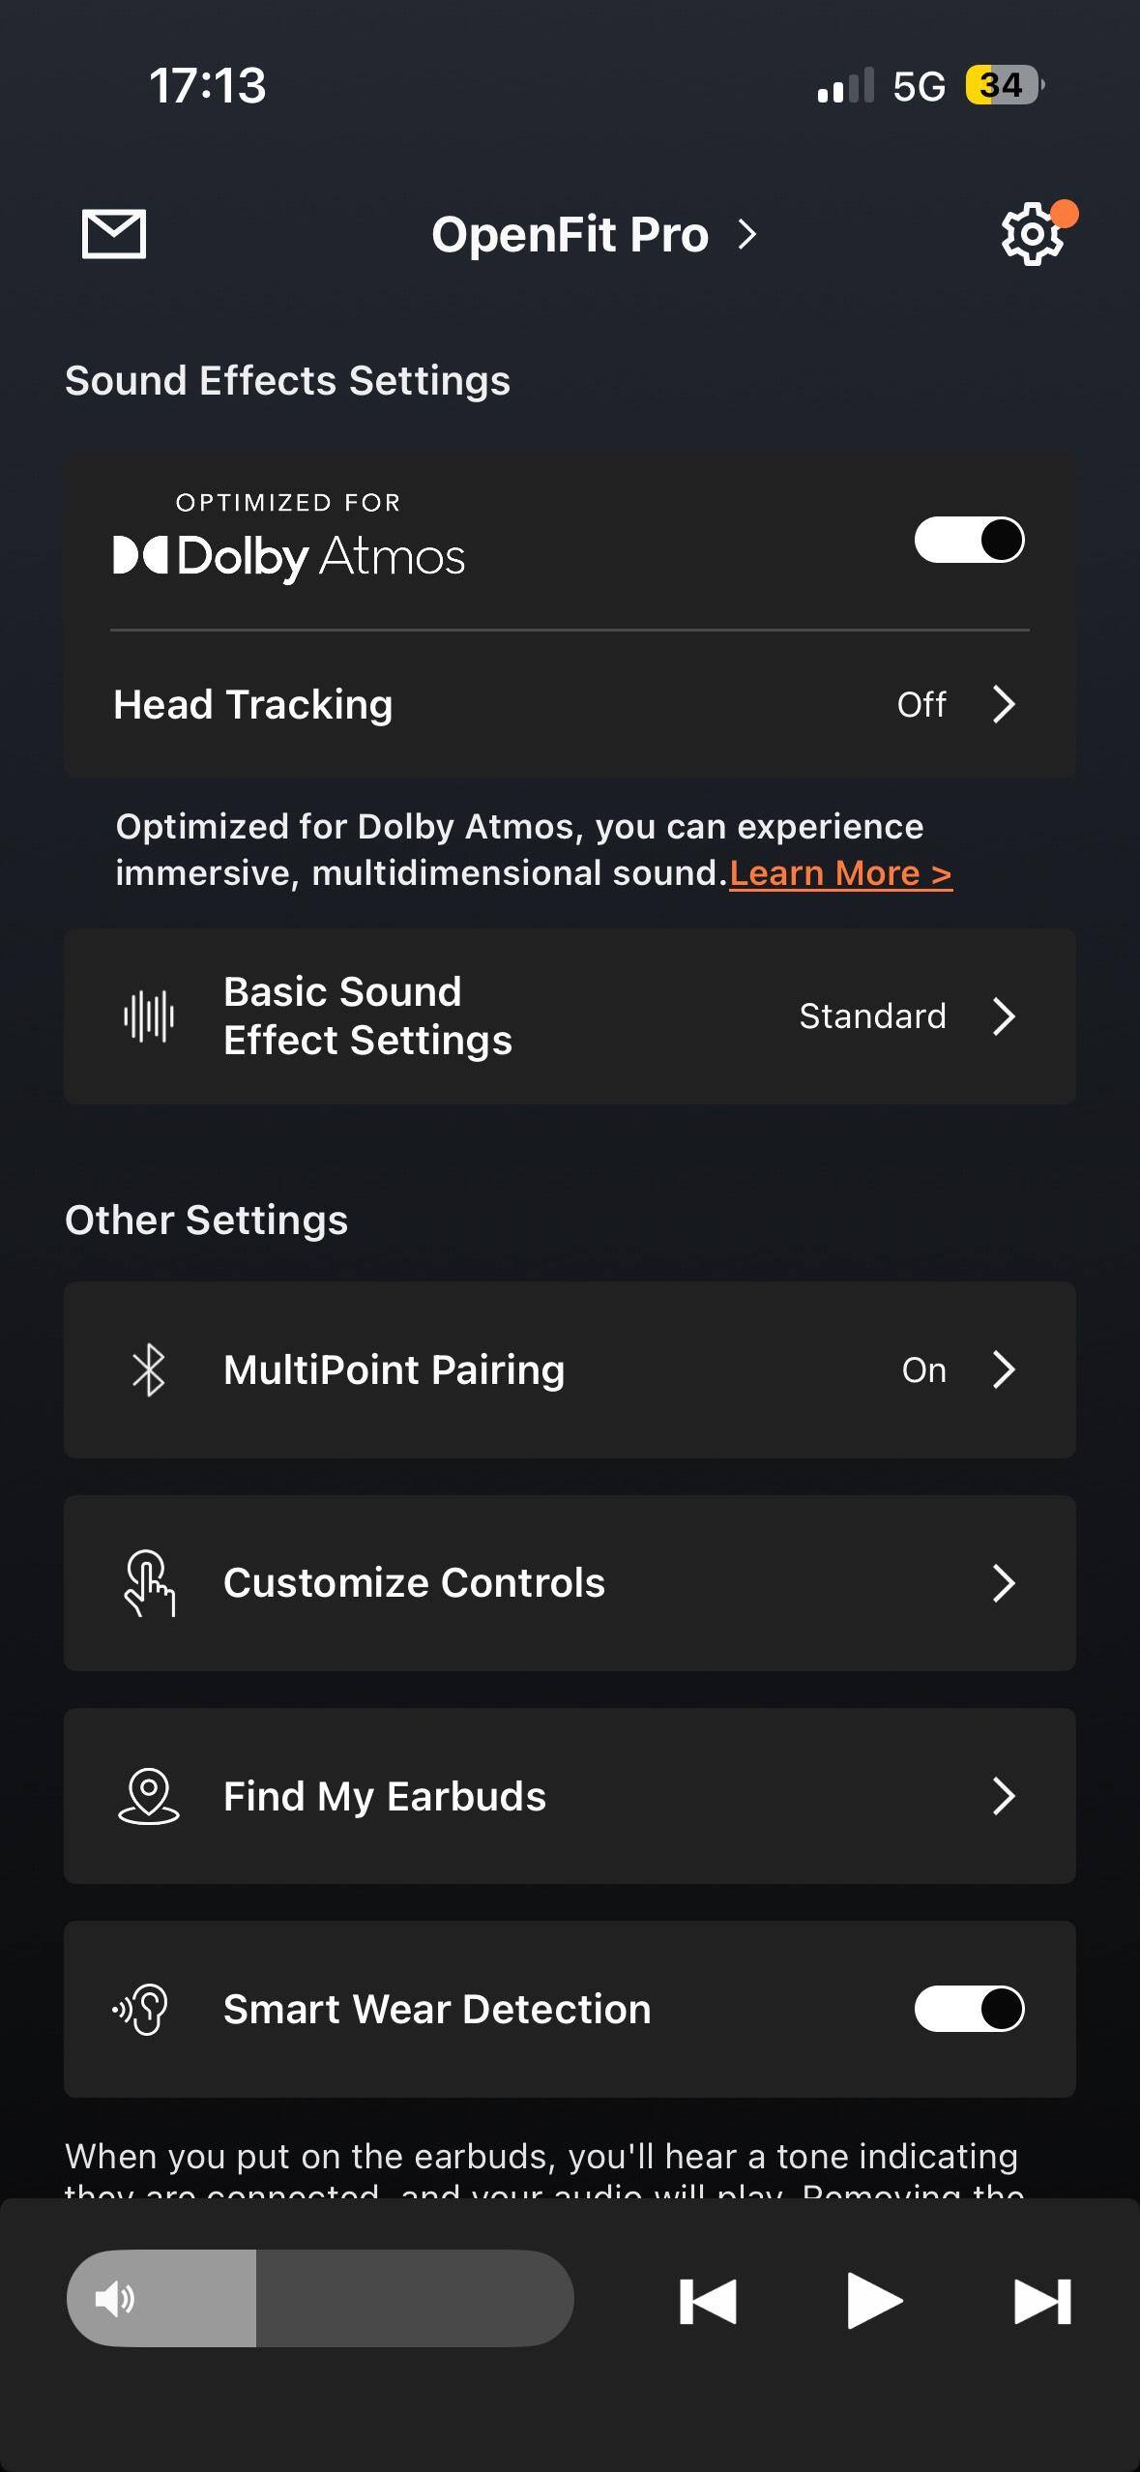
Task: Skip to the next track
Action: click(x=1041, y=2300)
